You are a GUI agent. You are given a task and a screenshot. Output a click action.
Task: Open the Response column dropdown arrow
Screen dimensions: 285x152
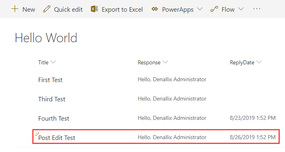[165, 62]
